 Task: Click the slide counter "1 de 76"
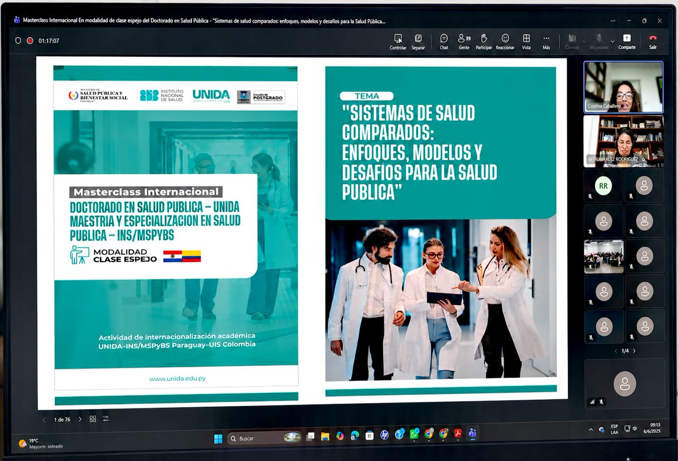click(62, 419)
